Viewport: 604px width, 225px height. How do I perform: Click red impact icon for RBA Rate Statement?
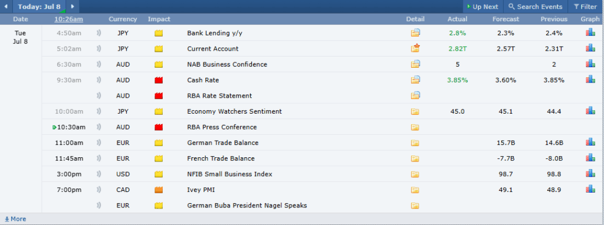(159, 96)
